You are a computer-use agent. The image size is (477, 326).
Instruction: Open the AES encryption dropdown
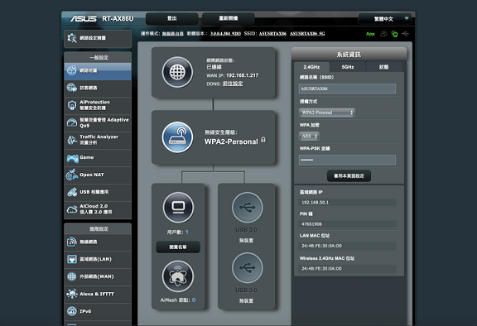[x=309, y=137]
